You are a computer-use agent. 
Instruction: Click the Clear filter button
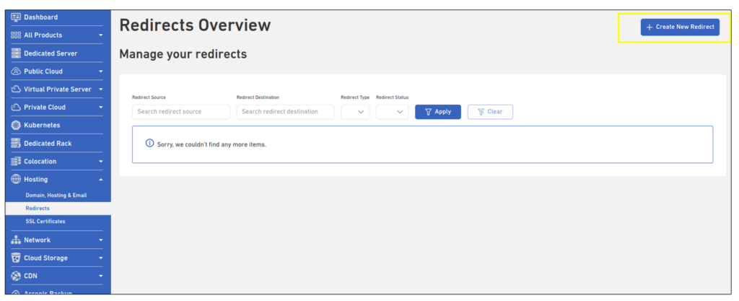click(490, 112)
